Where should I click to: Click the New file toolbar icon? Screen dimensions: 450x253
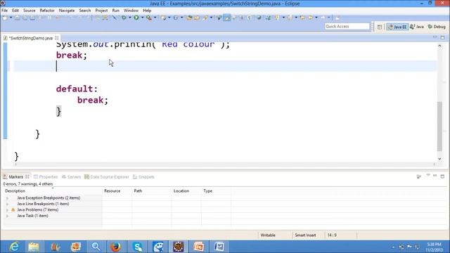pyautogui.click(x=5, y=18)
